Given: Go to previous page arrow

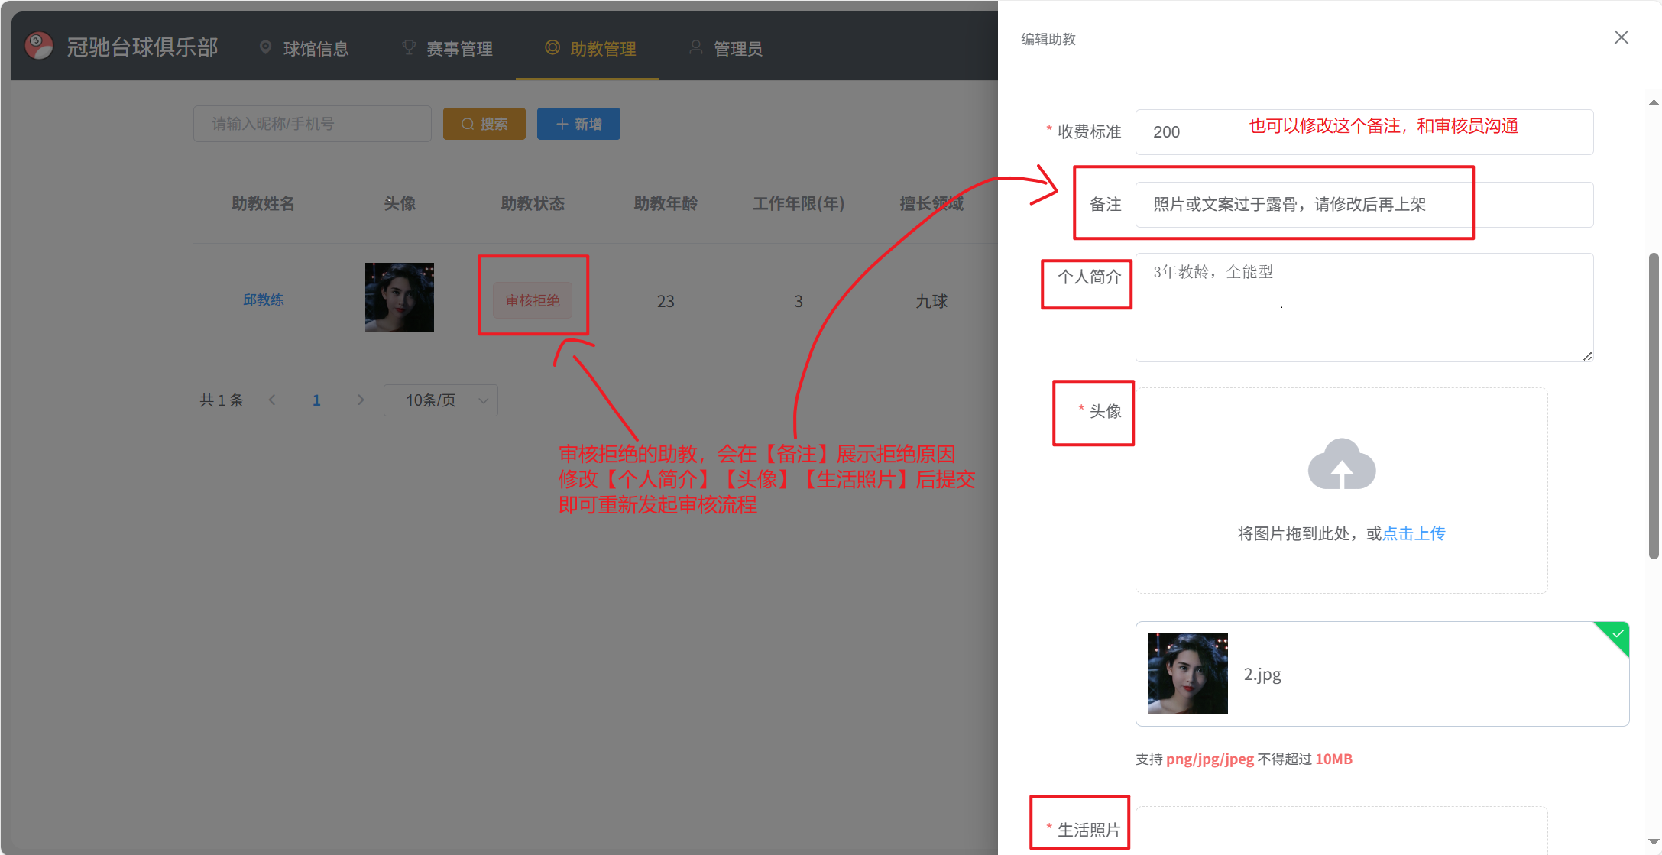Looking at the screenshot, I should pos(272,400).
